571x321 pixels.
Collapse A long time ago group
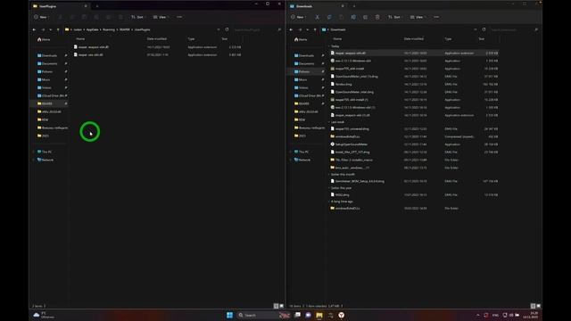[329, 202]
